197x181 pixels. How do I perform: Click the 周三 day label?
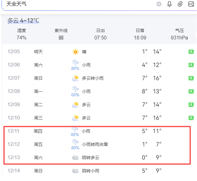pos(38,118)
